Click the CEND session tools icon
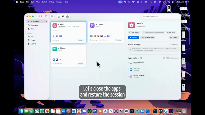The image size is (205, 115). point(92,25)
